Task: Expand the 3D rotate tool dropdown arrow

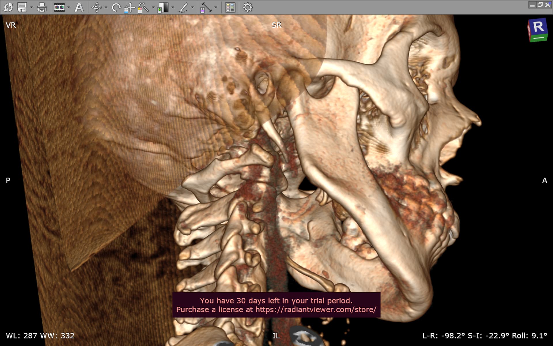Action: pos(106,7)
